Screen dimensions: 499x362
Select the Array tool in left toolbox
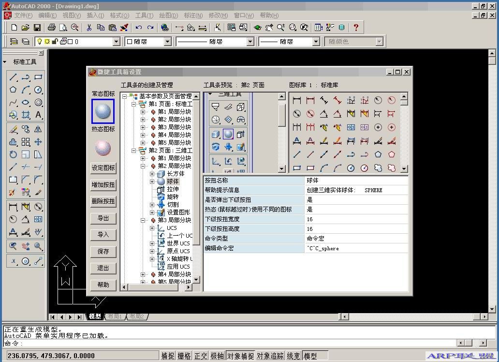[26, 142]
